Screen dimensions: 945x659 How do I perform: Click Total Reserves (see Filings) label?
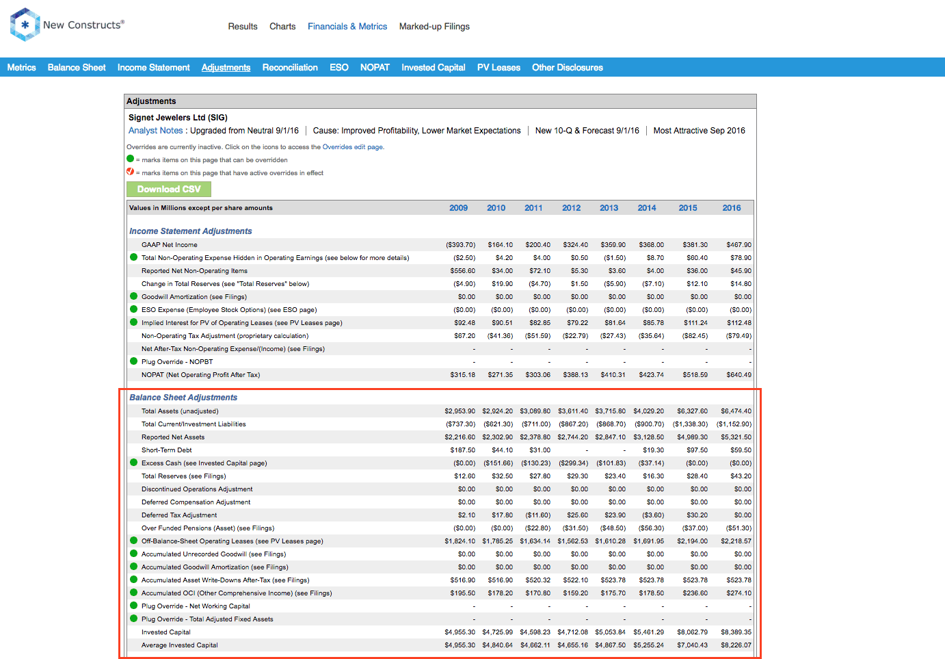[183, 476]
